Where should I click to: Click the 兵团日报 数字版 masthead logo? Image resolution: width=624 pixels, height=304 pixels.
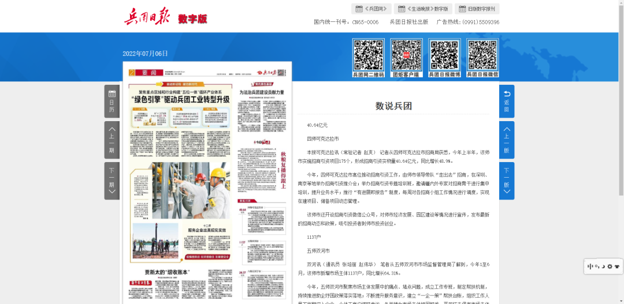click(165, 17)
